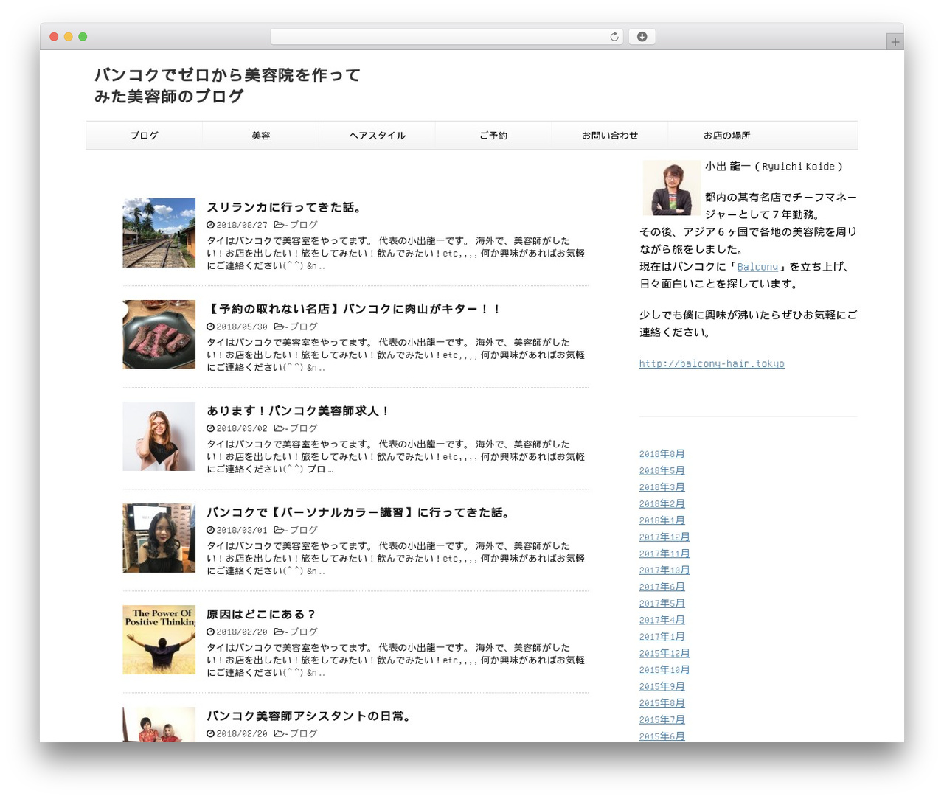Viewport: 944px width, 799px height.
Task: Follow the Balcony link in the profile
Action: click(757, 267)
